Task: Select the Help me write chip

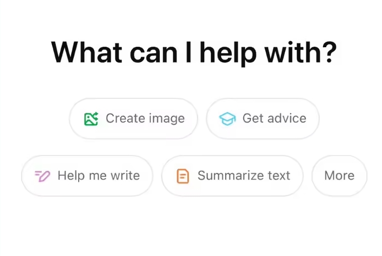Action: pyautogui.click(x=87, y=176)
